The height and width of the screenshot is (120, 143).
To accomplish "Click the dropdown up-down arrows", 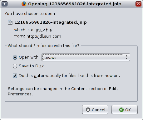I will pyautogui.click(x=126, y=57).
